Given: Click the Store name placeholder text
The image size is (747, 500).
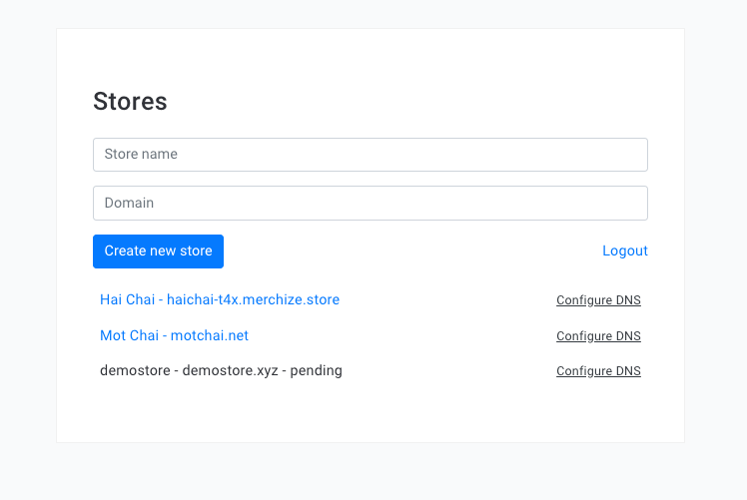Looking at the screenshot, I should (141, 155).
